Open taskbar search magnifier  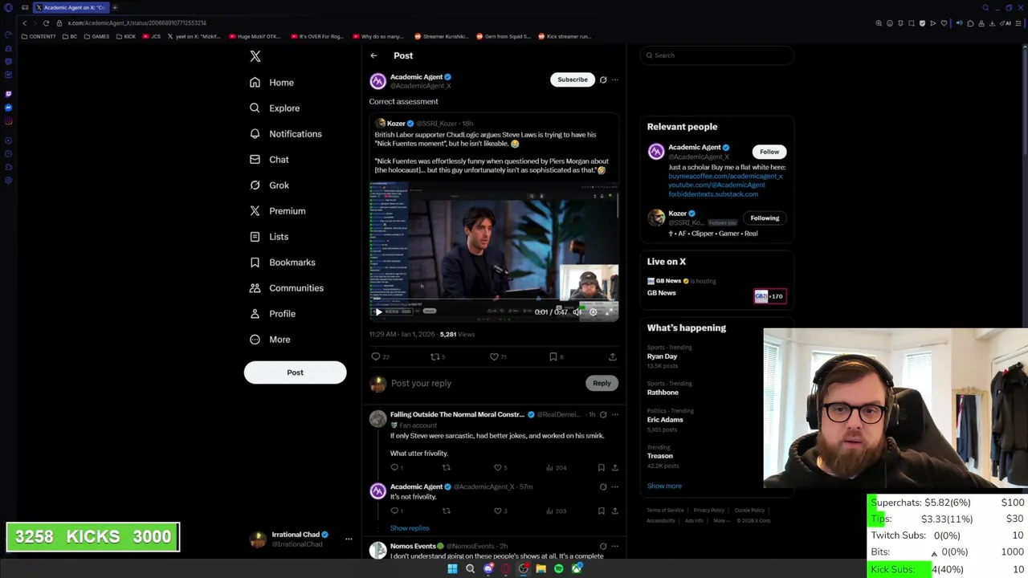tap(470, 569)
